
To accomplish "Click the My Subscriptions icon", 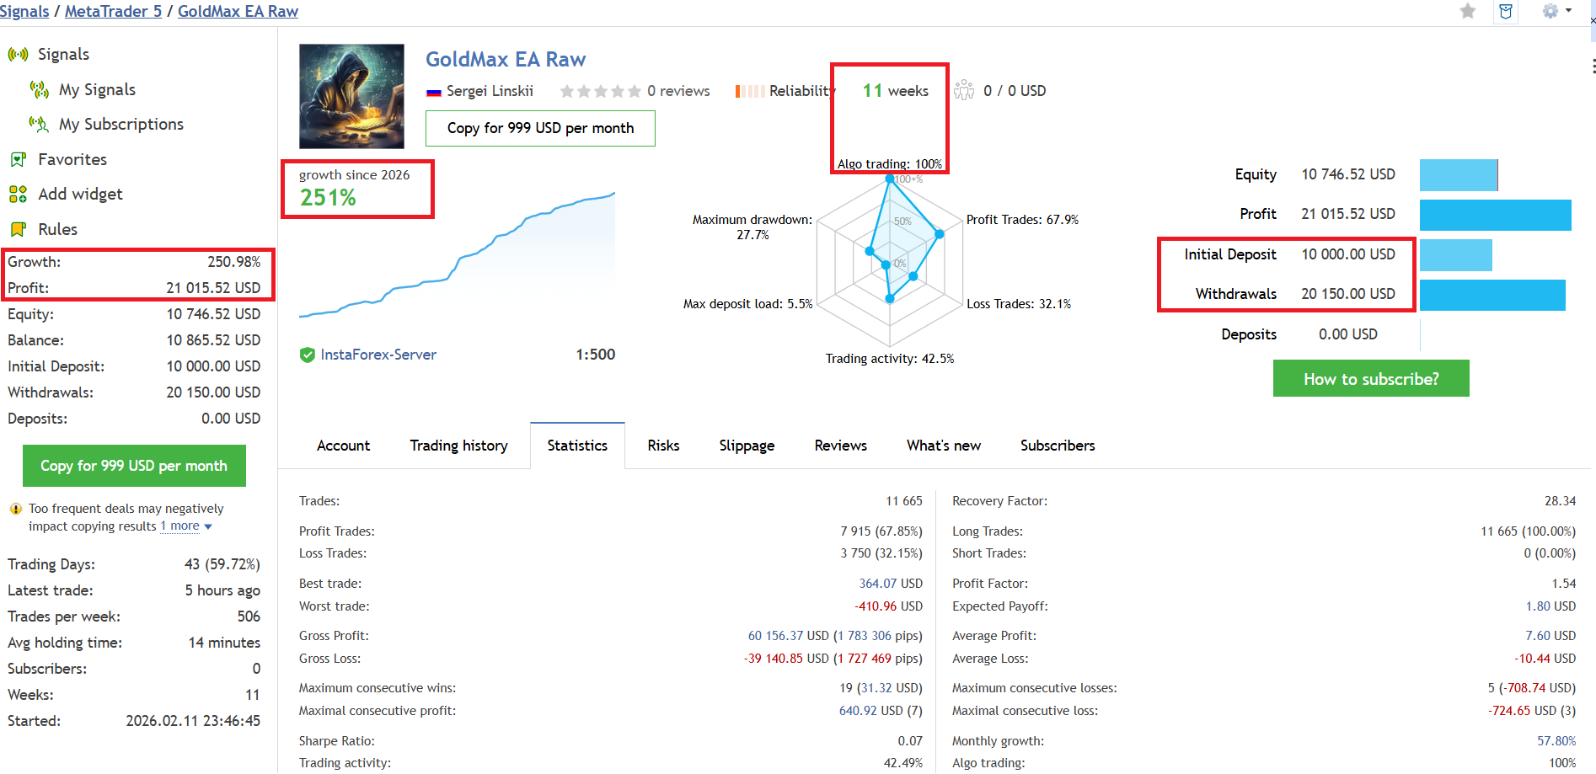I will tap(39, 125).
